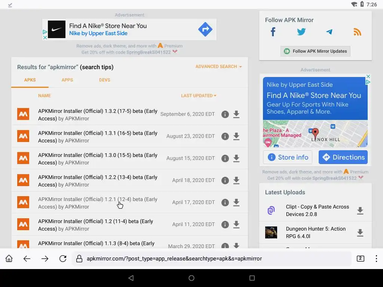Image resolution: width=383 pixels, height=287 pixels.
Task: Open APK Mirror RSS feed icon
Action: pos(357,32)
